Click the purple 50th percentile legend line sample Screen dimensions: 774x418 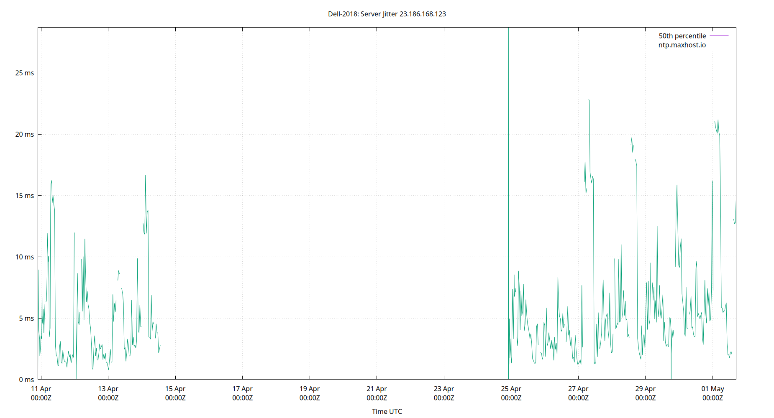(719, 36)
